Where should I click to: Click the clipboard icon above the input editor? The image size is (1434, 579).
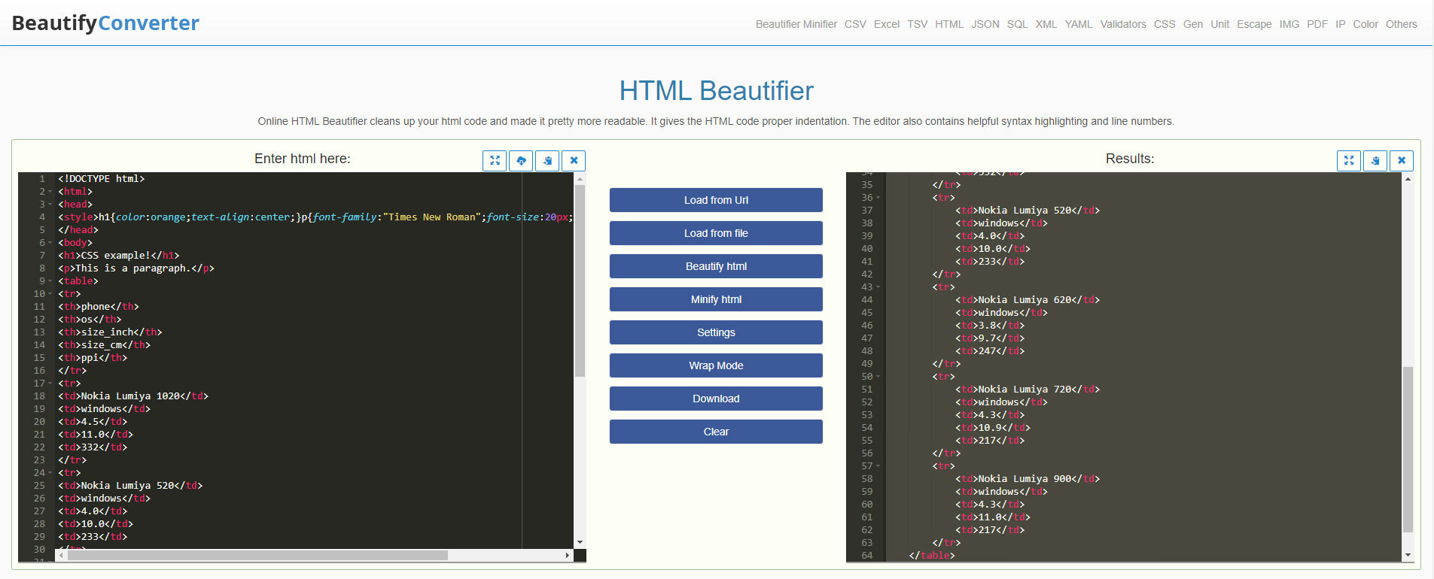[547, 160]
